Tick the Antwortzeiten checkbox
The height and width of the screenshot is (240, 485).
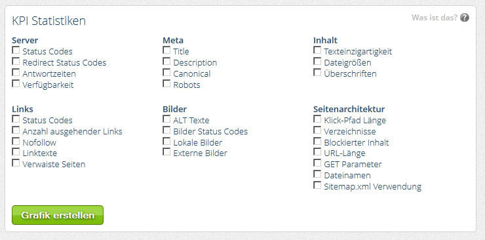click(x=16, y=72)
